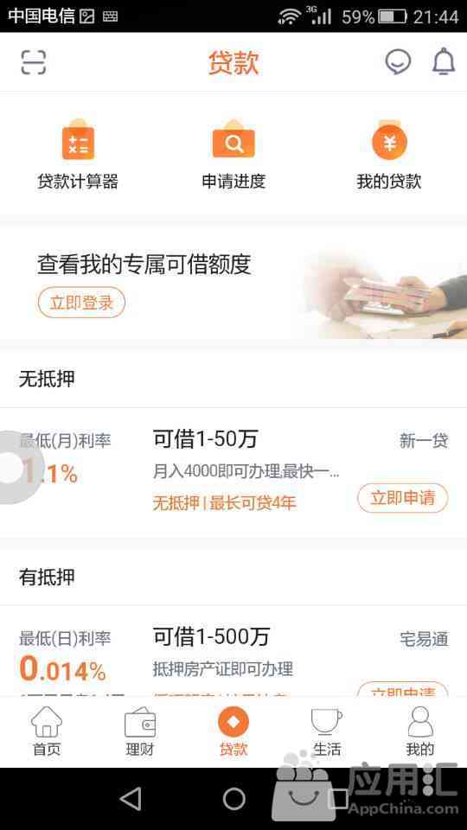The width and height of the screenshot is (467, 830).
Task: Open the customer service chat icon
Action: [398, 62]
